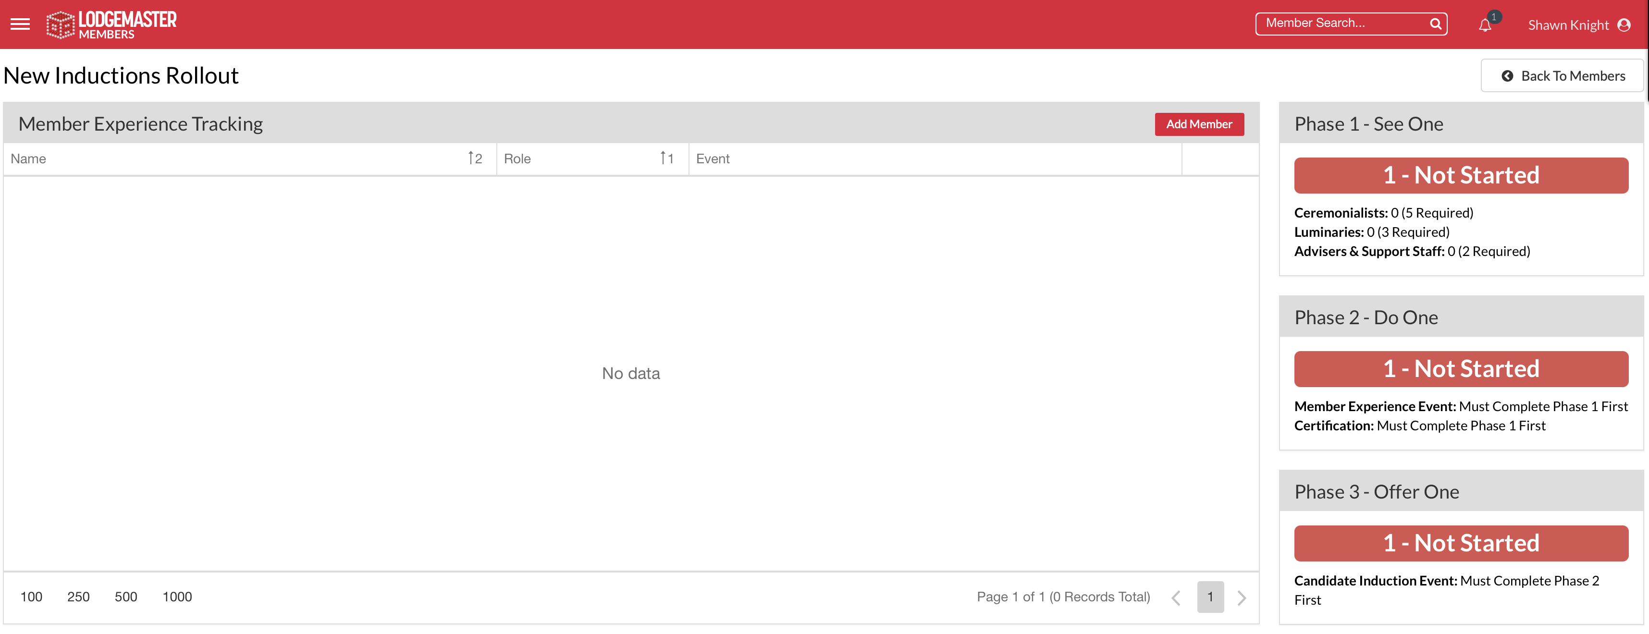Click Back To Members button

pos(1562,76)
